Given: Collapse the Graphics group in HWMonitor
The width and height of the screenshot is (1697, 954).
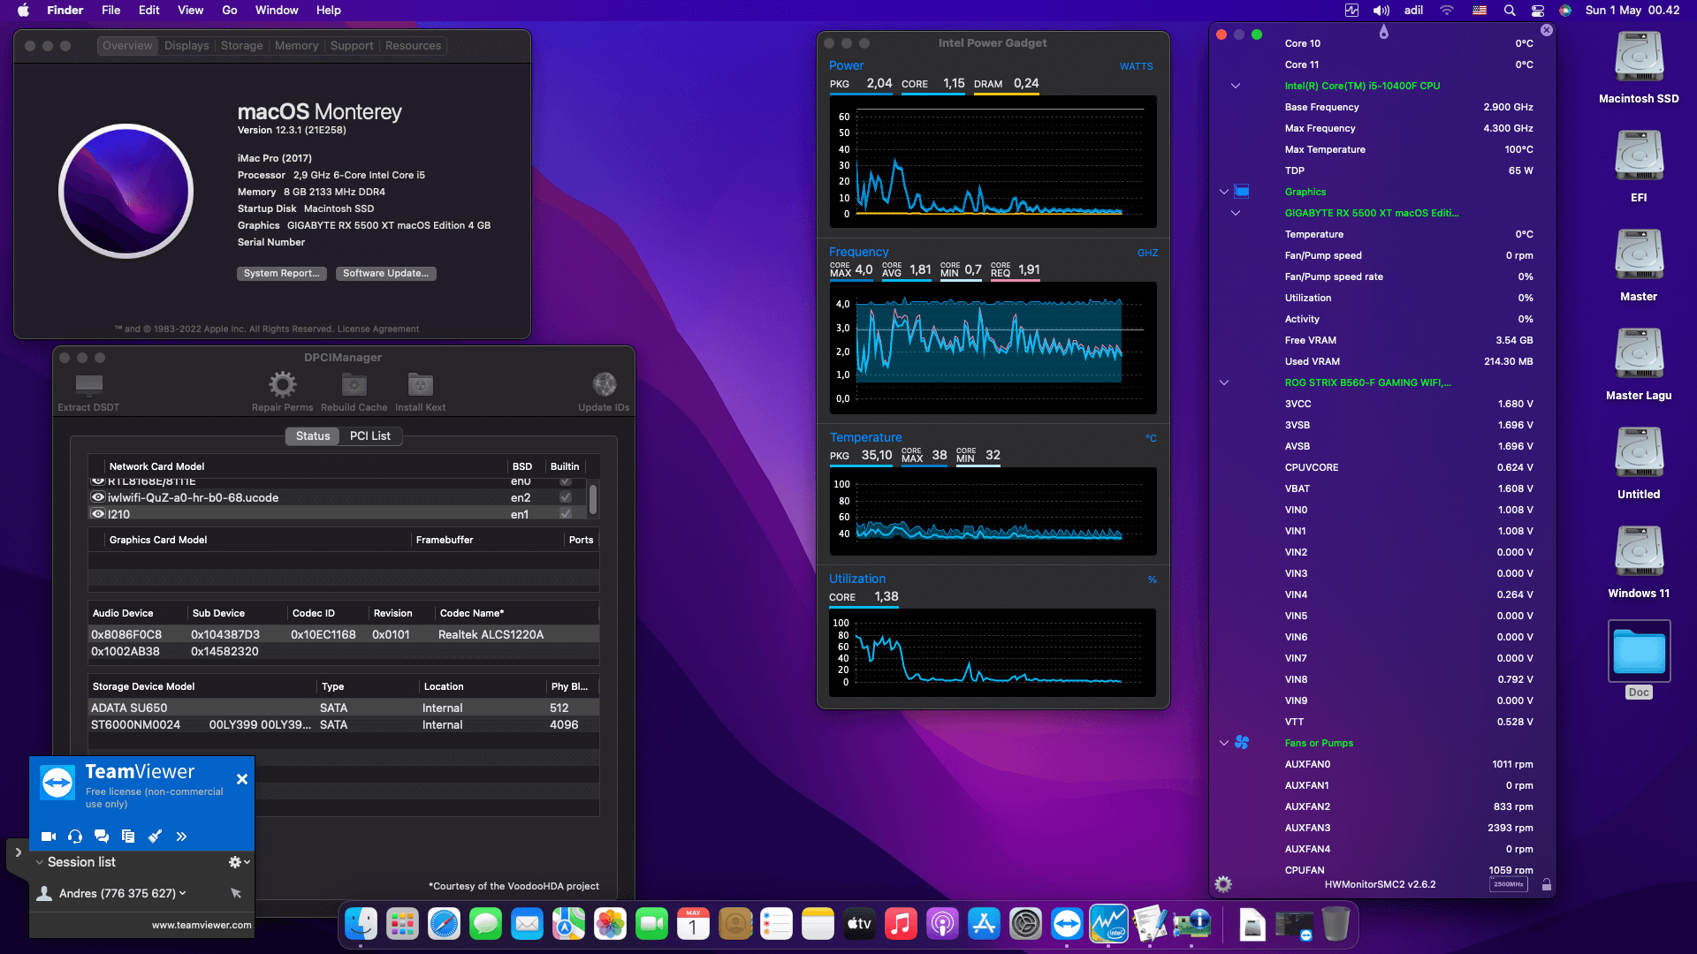Looking at the screenshot, I should [1224, 192].
